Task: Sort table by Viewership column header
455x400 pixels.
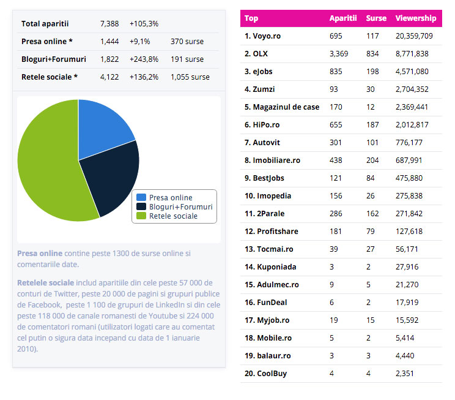Action: pyautogui.click(x=416, y=18)
